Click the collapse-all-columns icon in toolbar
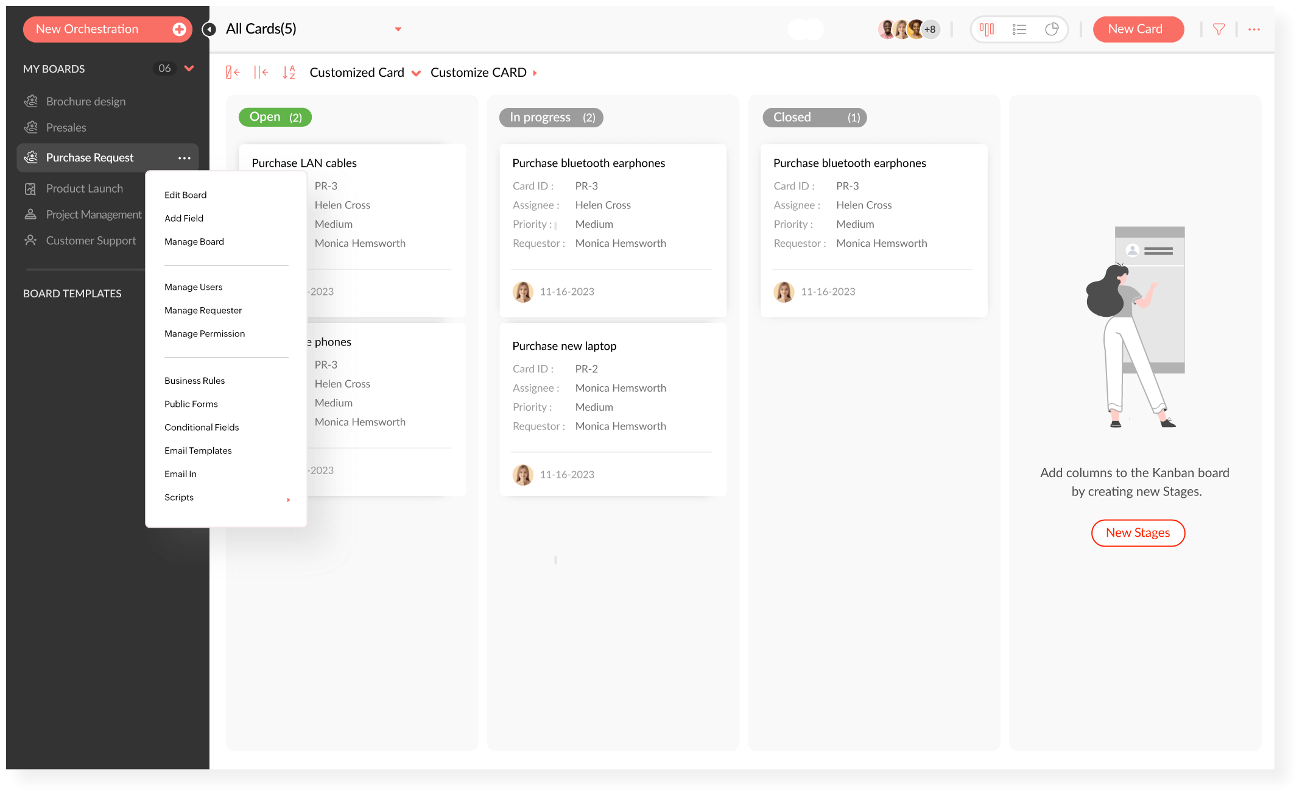Screen dimensions: 1305x800 261,73
